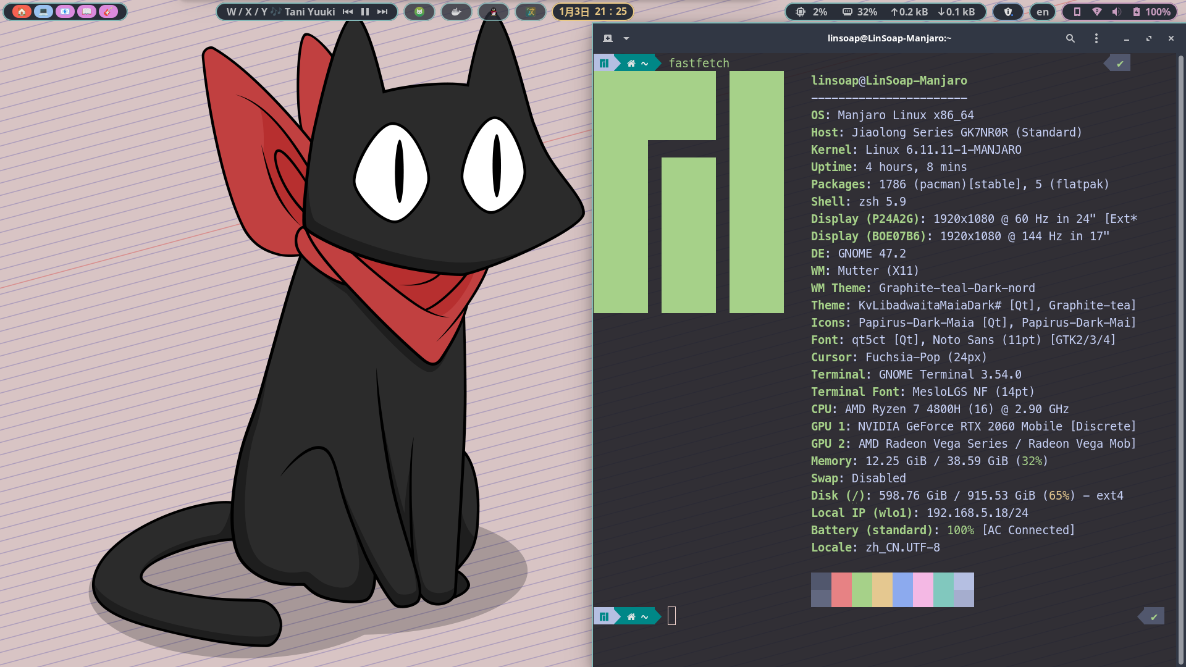The width and height of the screenshot is (1186, 667).
Task: Open the shield privacy indicator
Action: pos(1008,12)
